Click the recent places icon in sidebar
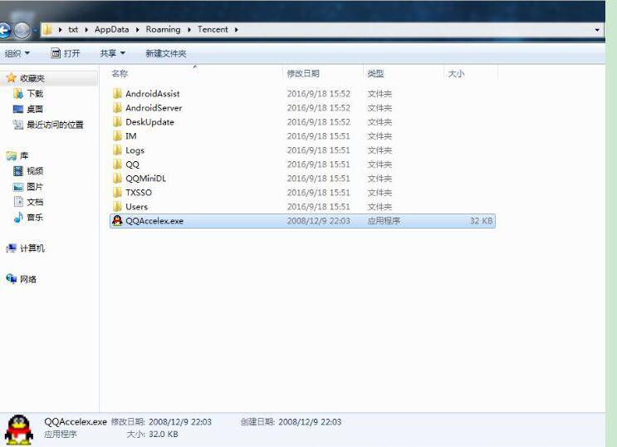This screenshot has width=617, height=447. click(x=18, y=125)
